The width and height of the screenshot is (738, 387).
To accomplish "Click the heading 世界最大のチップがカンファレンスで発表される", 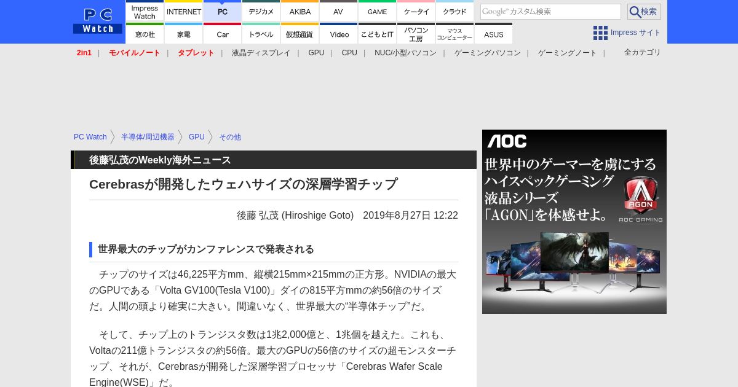I will tap(206, 249).
